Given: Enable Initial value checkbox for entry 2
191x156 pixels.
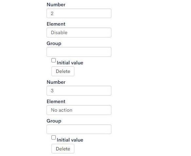Looking at the screenshot, I should (53, 60).
